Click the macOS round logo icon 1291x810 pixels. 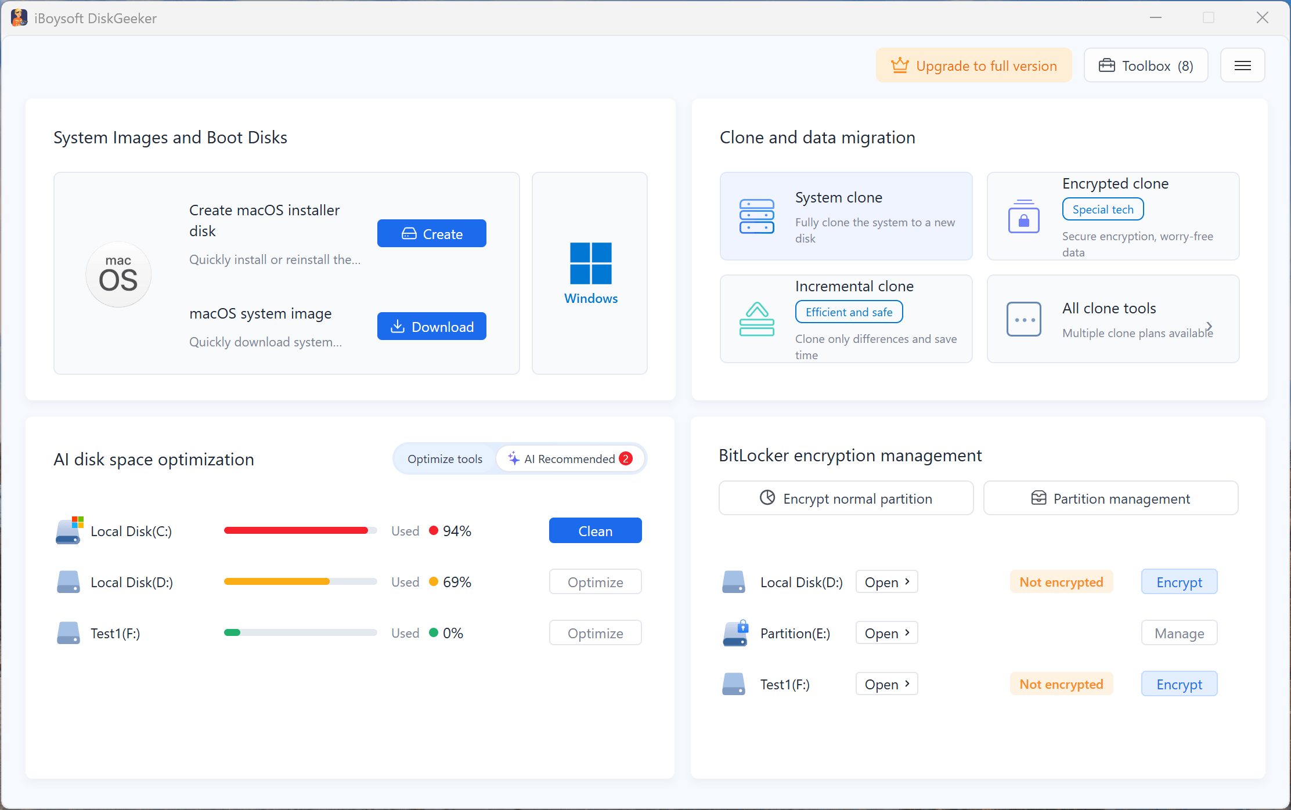click(118, 274)
